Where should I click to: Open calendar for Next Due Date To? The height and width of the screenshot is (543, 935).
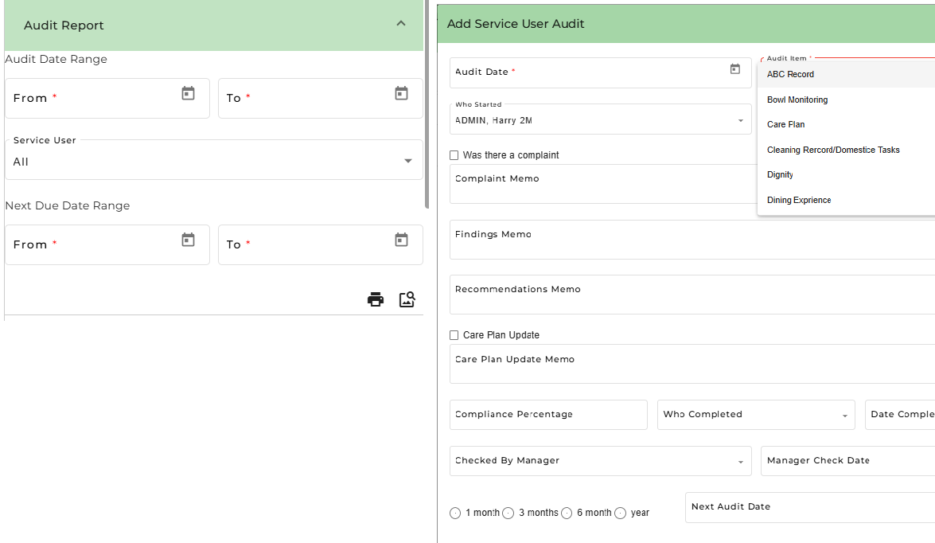click(401, 240)
